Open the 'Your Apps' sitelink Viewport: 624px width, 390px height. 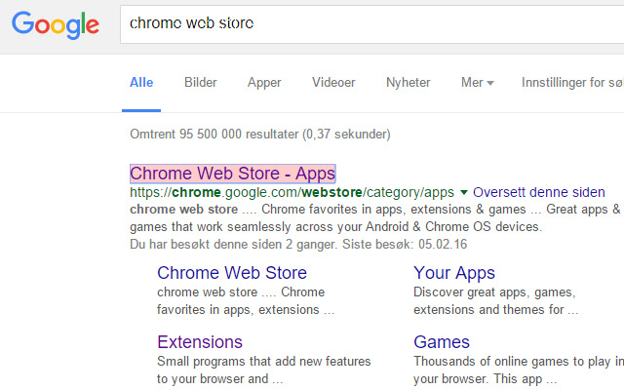tap(454, 273)
